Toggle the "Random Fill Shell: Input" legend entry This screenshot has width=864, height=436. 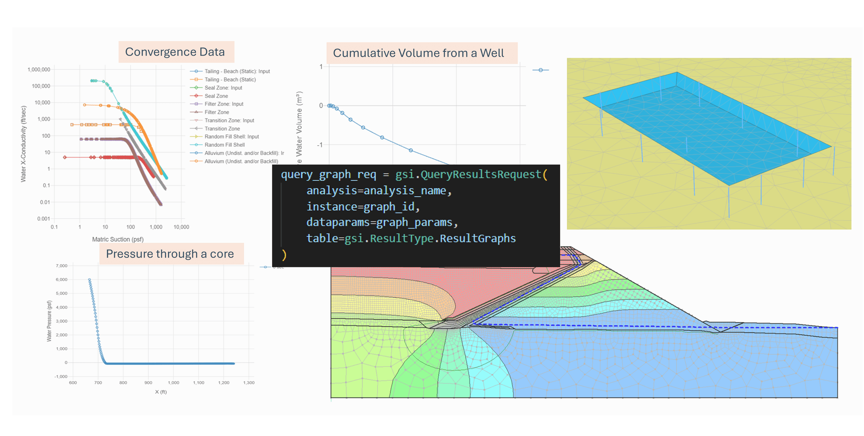(225, 137)
